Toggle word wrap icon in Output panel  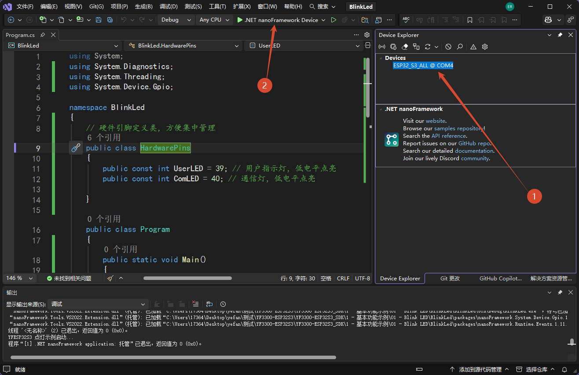click(x=209, y=304)
